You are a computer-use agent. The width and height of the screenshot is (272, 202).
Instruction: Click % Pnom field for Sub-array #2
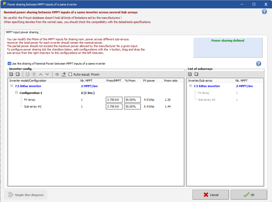coord(132,106)
